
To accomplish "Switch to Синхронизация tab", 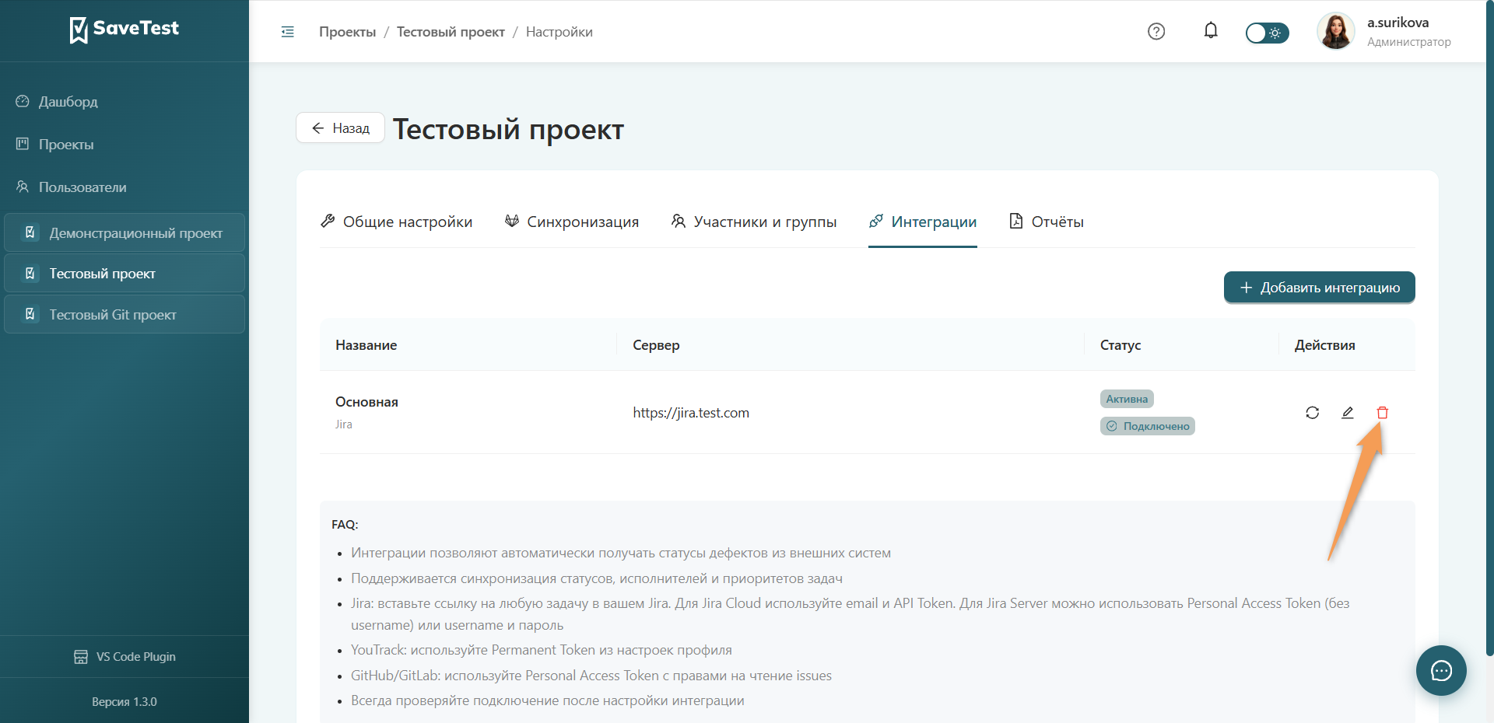I will [x=571, y=222].
